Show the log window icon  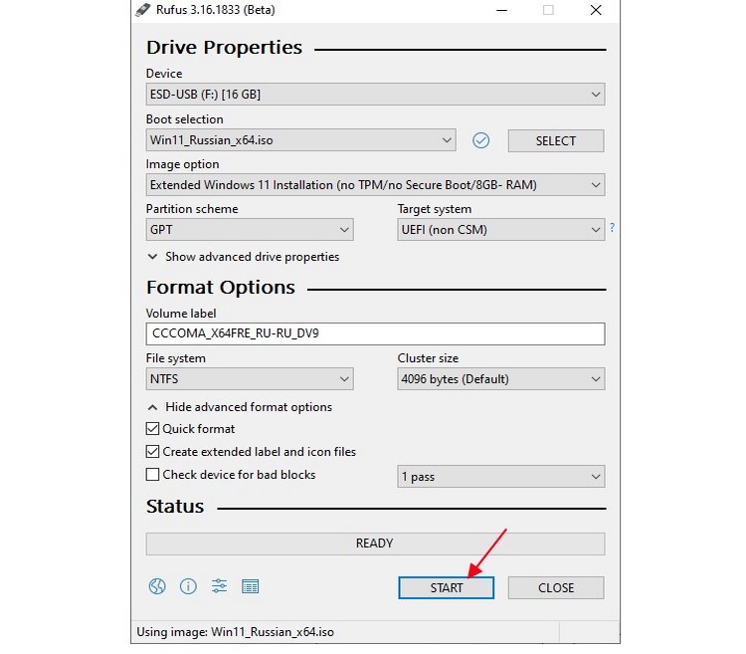point(251,587)
